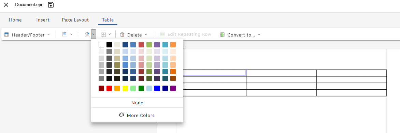Image resolution: width=400 pixels, height=133 pixels.
Task: Click the palette icon beside More Colors
Action: pos(122,115)
